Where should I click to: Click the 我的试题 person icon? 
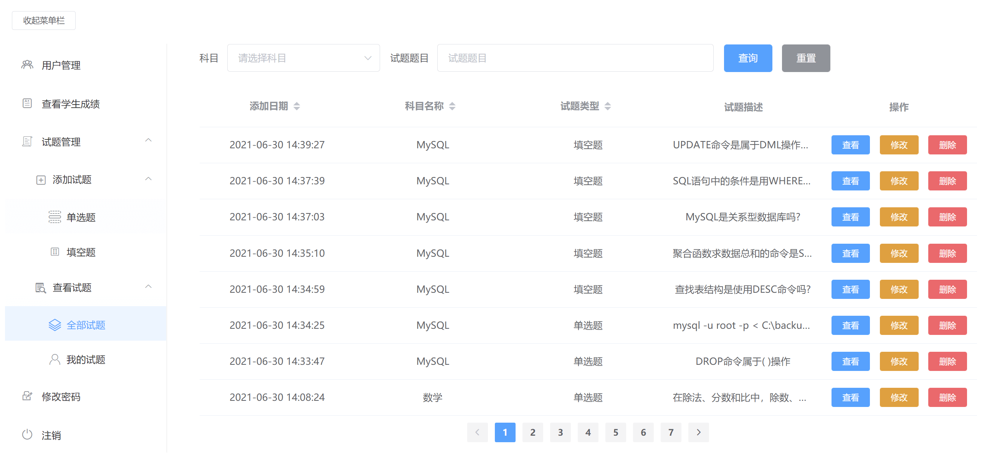(55, 359)
